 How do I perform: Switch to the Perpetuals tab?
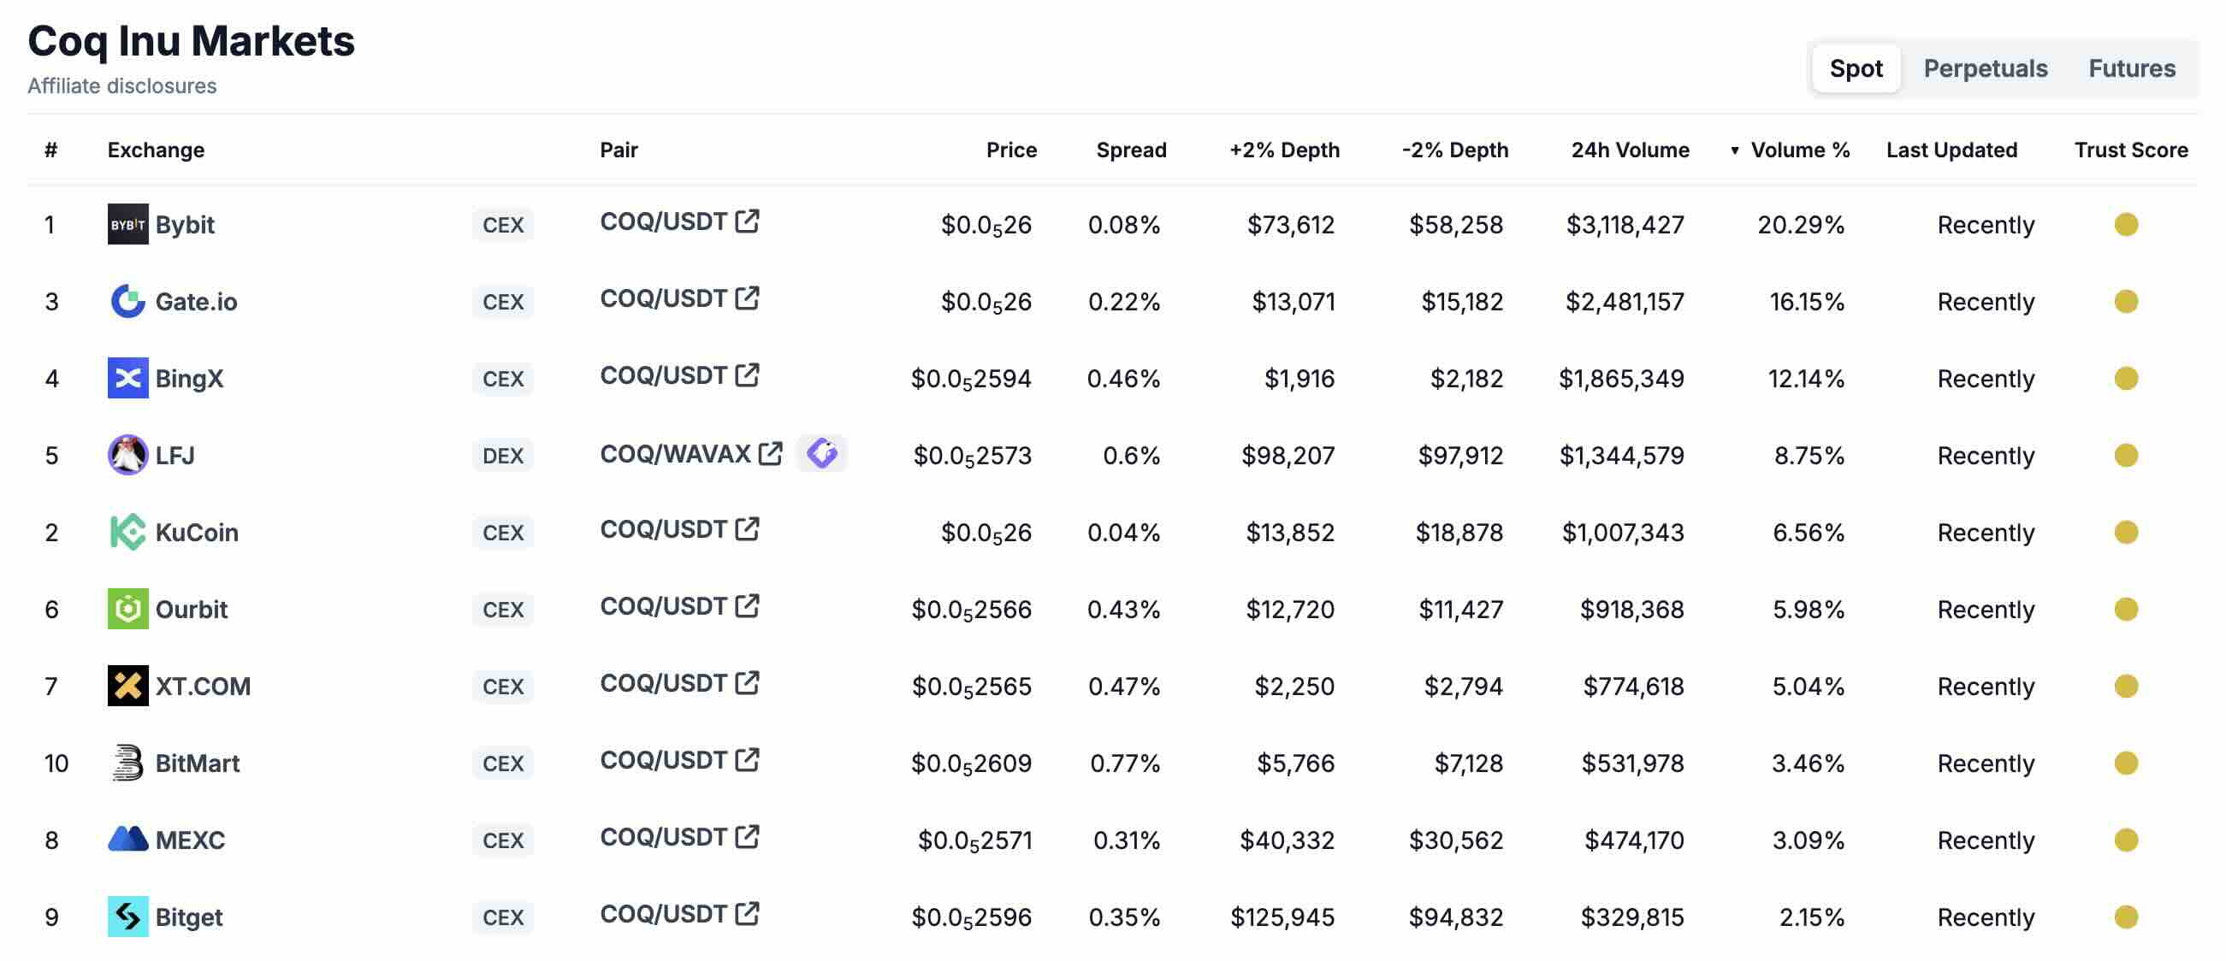1985,68
